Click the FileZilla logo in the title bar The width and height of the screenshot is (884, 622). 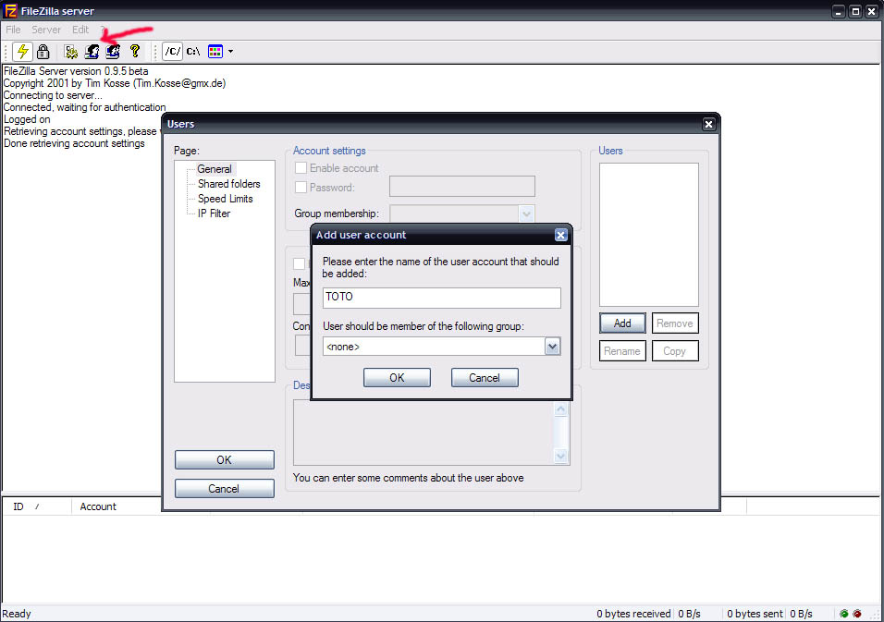point(10,11)
